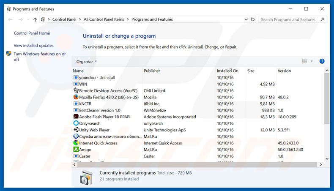
Task: Select the Amigo program name
Action: pos(85,150)
